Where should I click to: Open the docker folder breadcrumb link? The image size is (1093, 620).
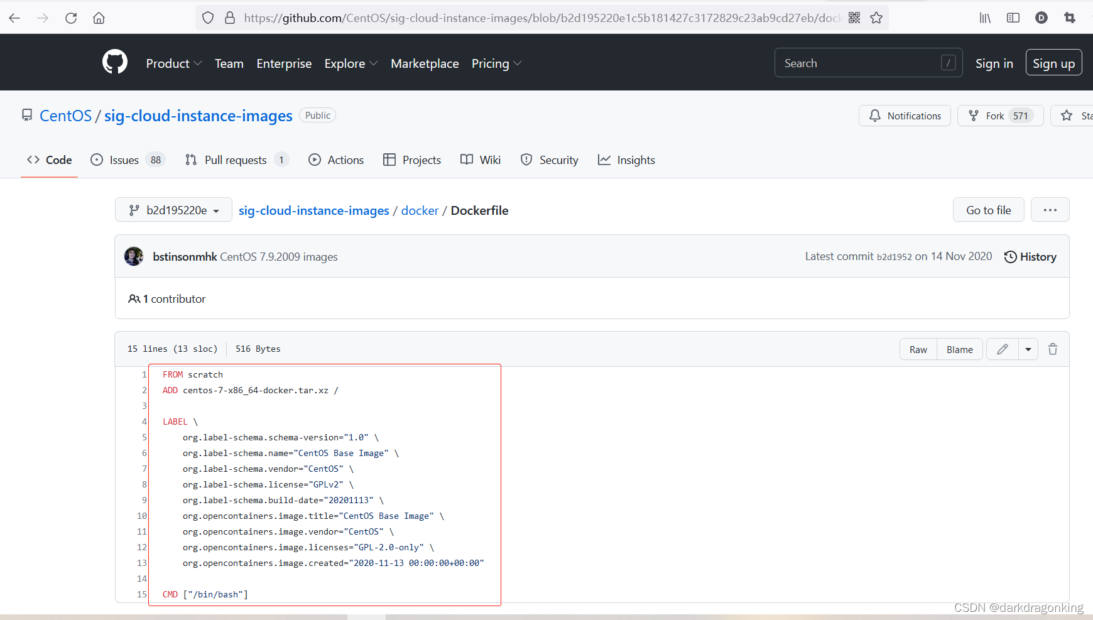[x=420, y=210]
